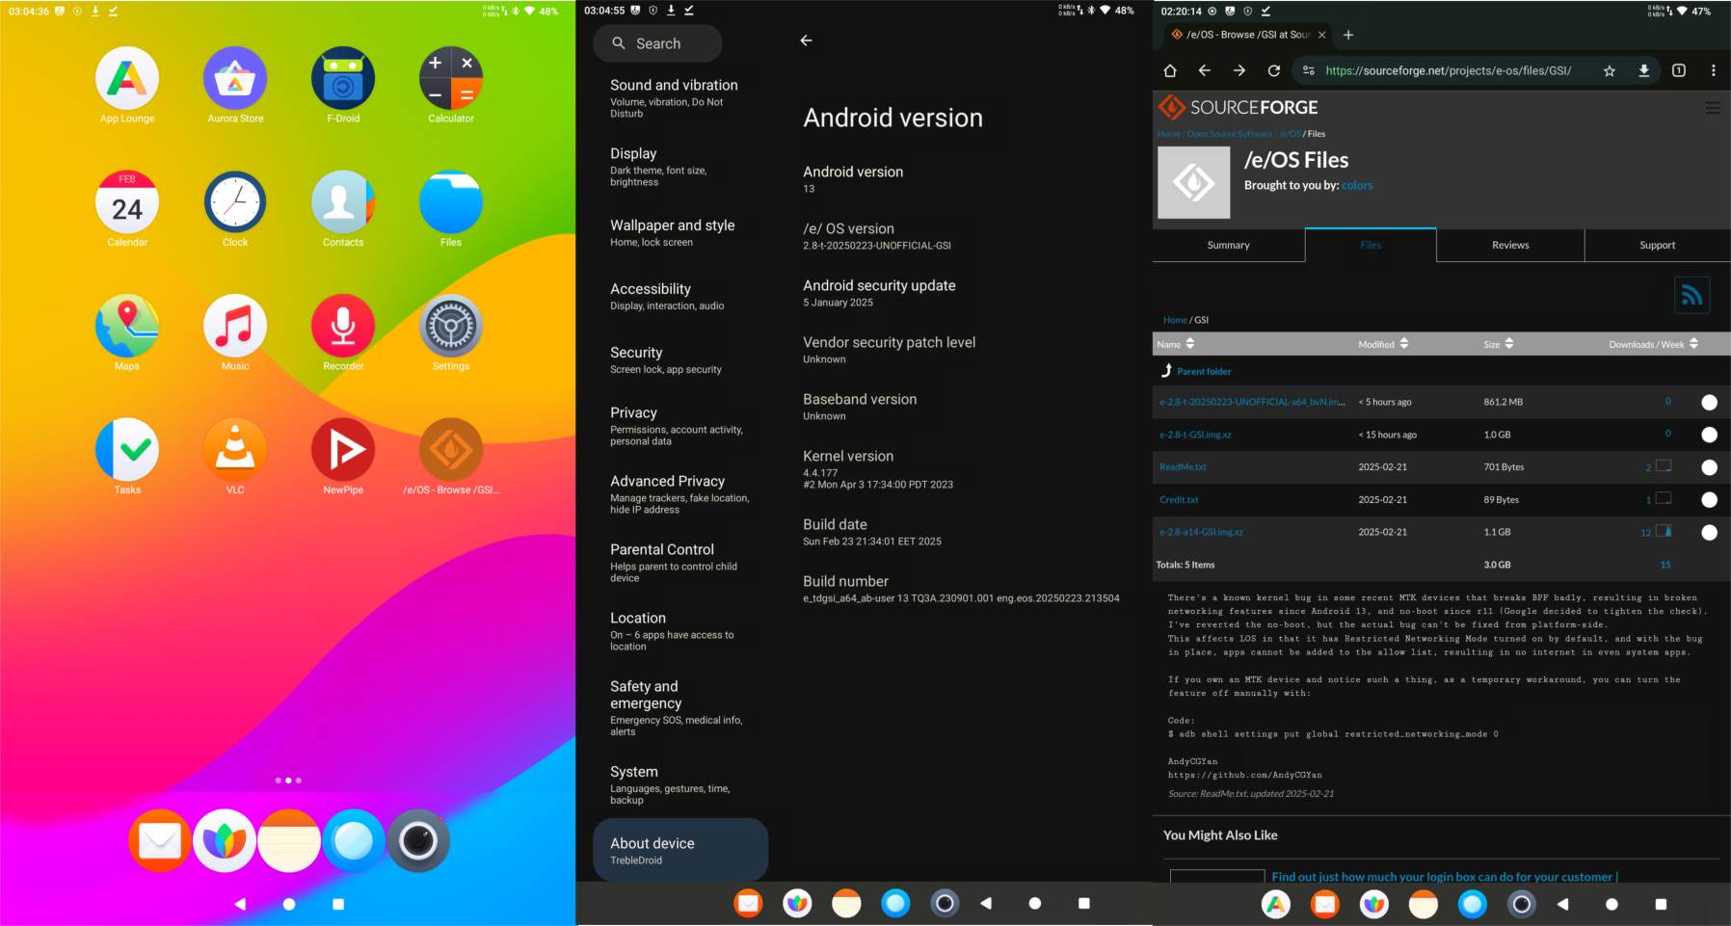Screen dimensions: 1731x926
Task: Open the Tasks app
Action: 127,450
